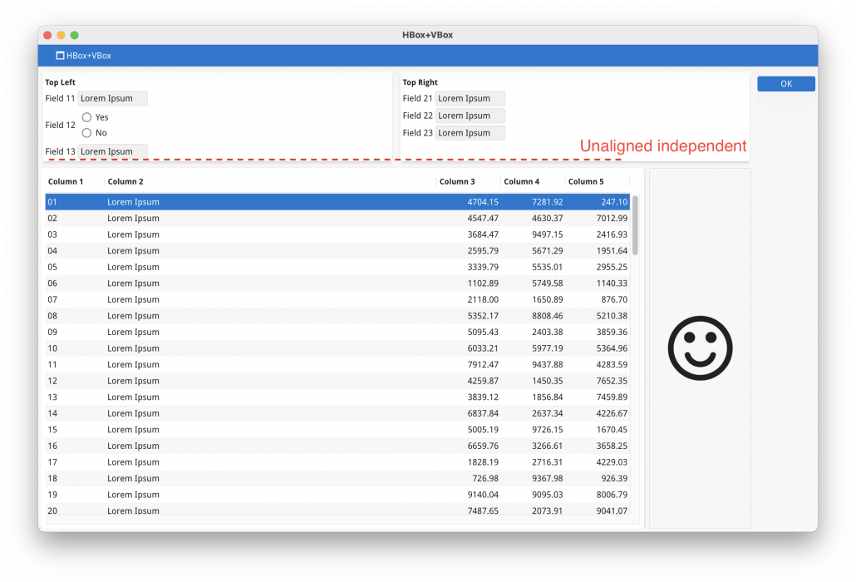
Task: Select the Field 23 text field
Action: (x=470, y=133)
